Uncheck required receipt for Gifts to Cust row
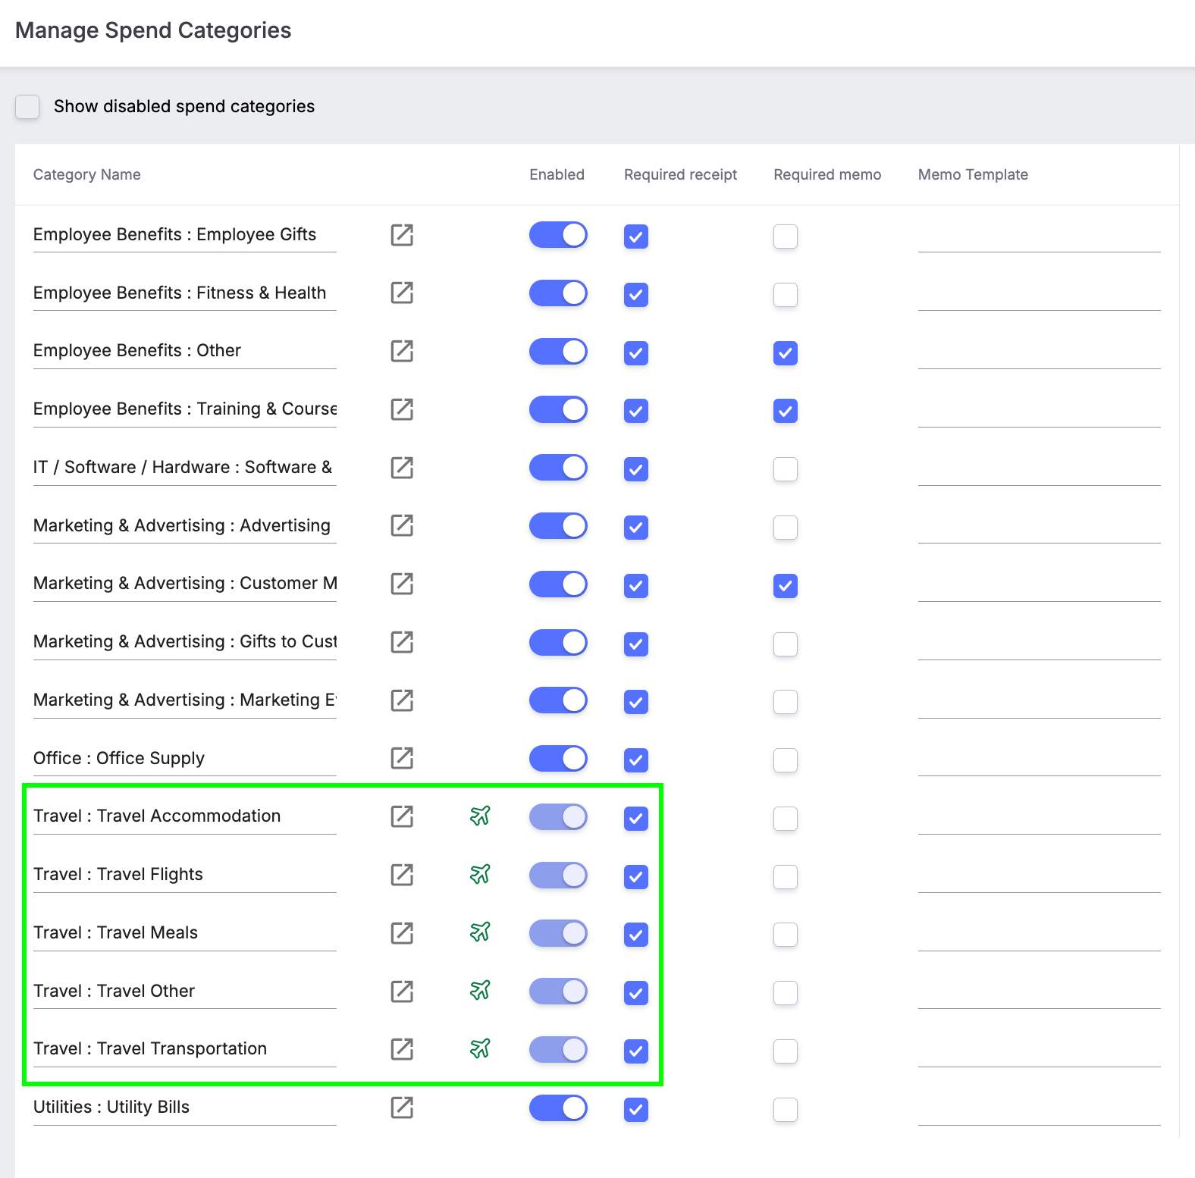Image resolution: width=1195 pixels, height=1178 pixels. pos(636,644)
